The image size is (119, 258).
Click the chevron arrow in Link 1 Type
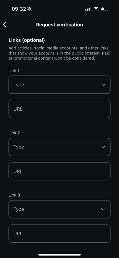pyautogui.click(x=103, y=85)
